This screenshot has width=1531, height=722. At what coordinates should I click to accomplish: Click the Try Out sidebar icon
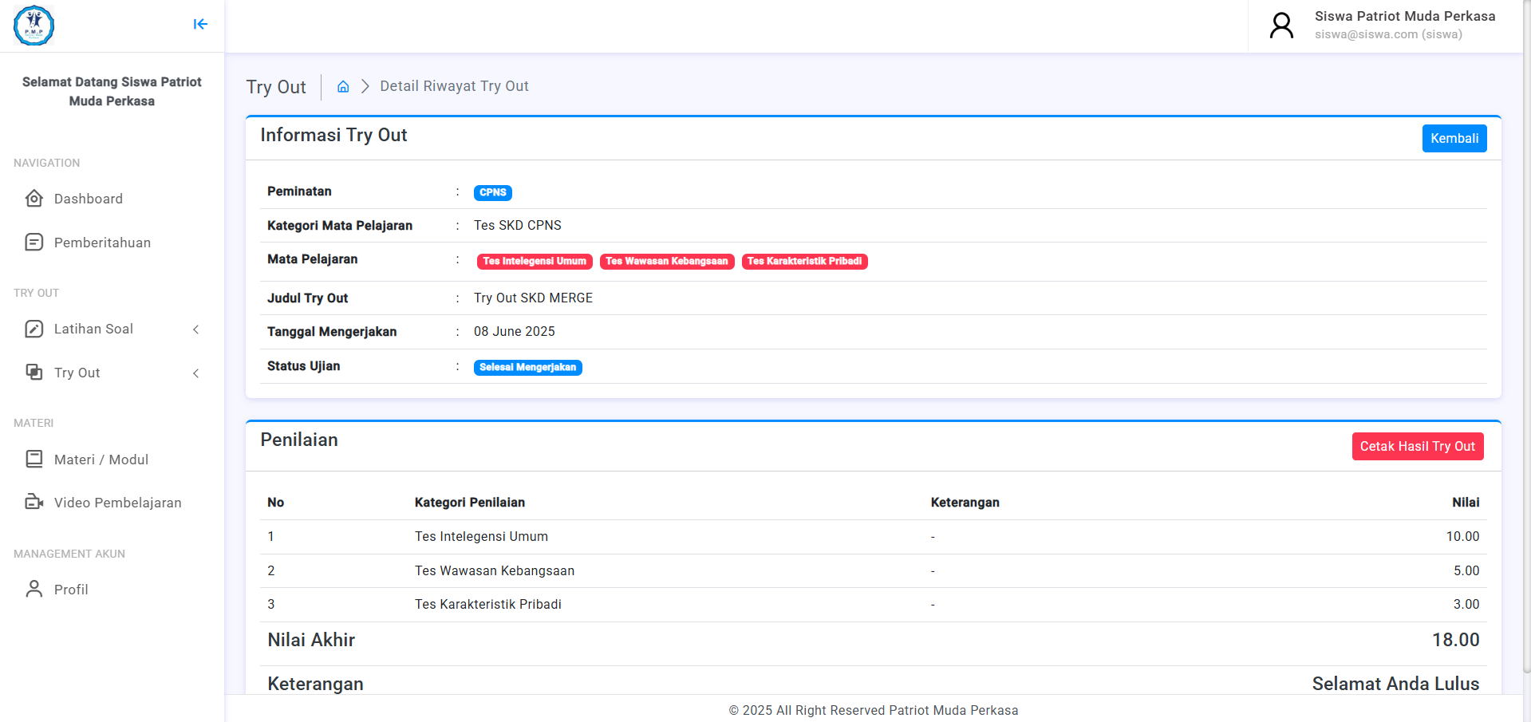click(34, 372)
